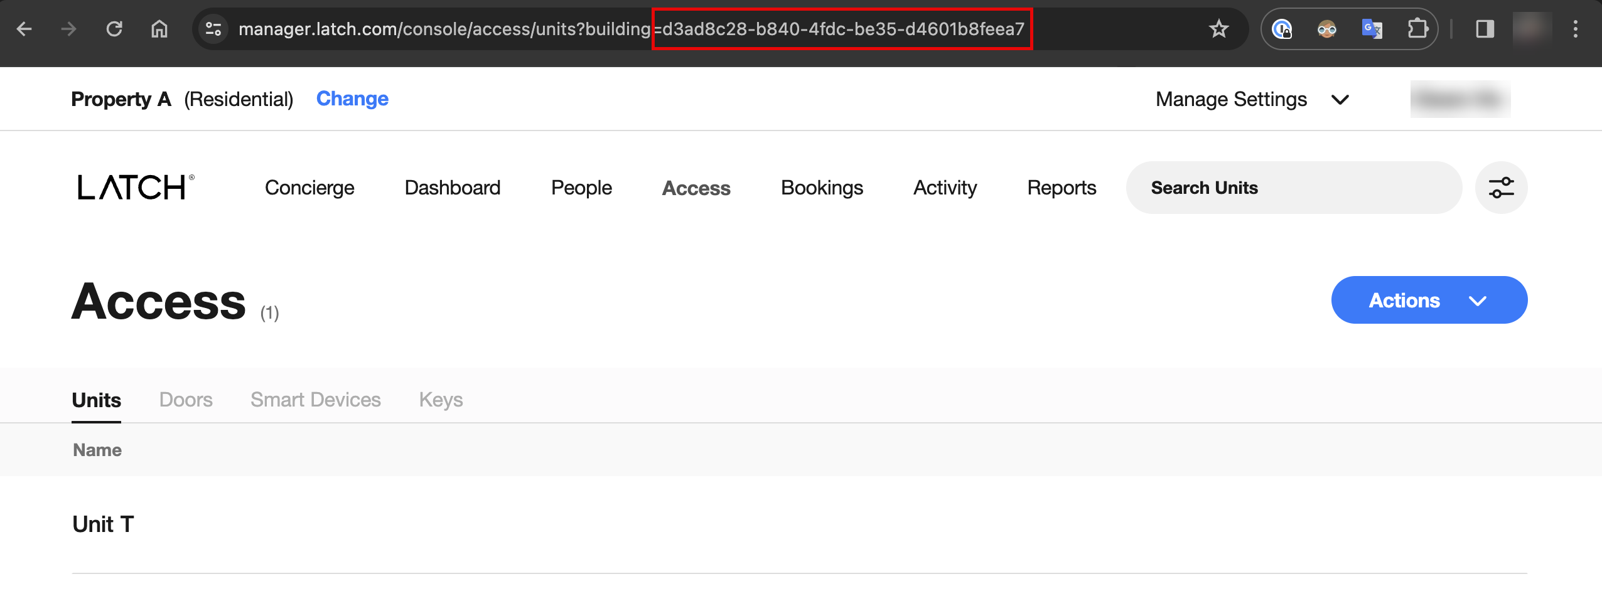Bookmark this page with the star icon
Viewport: 1602px width, 601px height.
[x=1218, y=29]
